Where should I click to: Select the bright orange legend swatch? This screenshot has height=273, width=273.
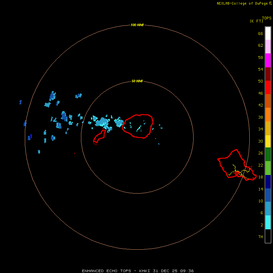click(268, 115)
